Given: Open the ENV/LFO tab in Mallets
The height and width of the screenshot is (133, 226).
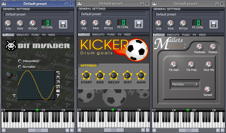Looking at the screenshot, I should (173, 35).
